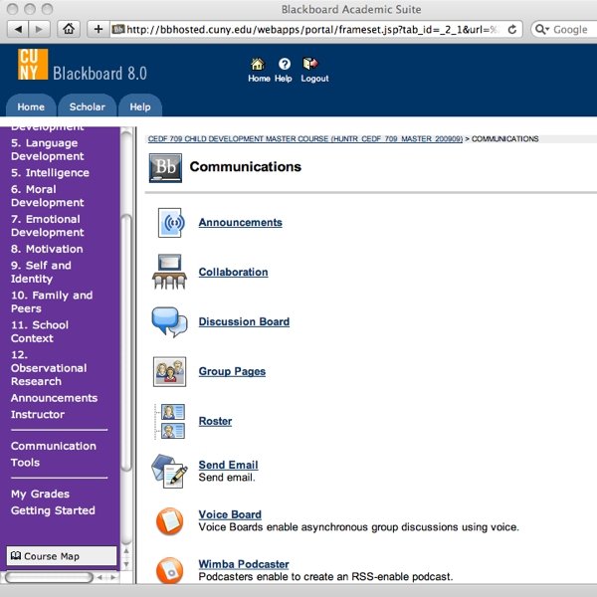Select Instructor in sidebar menu
Screen dimensions: 597x597
[38, 414]
